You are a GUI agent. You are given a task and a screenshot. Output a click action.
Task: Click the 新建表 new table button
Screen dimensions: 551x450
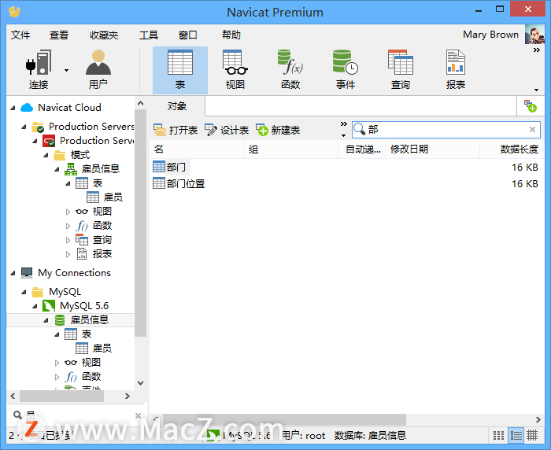coord(278,130)
